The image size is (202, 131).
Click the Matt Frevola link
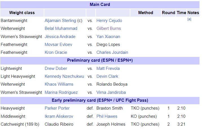108,68
